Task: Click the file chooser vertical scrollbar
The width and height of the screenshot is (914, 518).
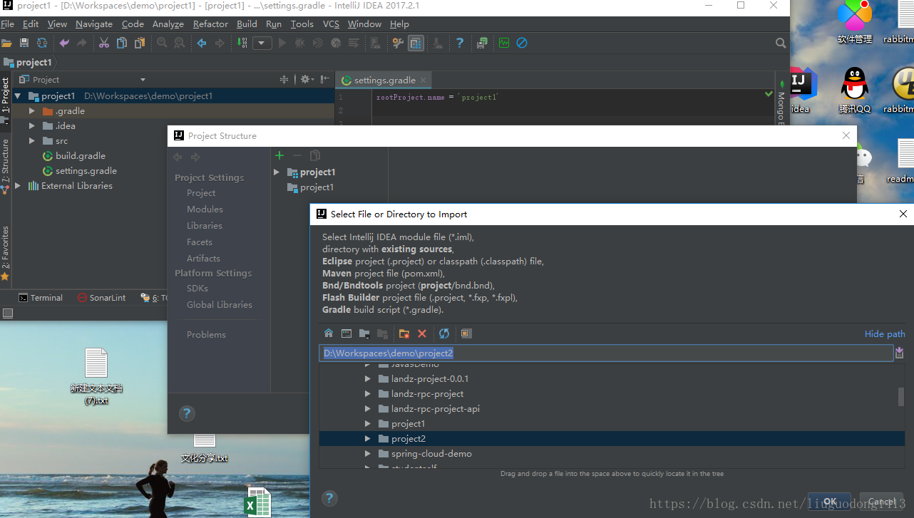Action: pyautogui.click(x=901, y=396)
